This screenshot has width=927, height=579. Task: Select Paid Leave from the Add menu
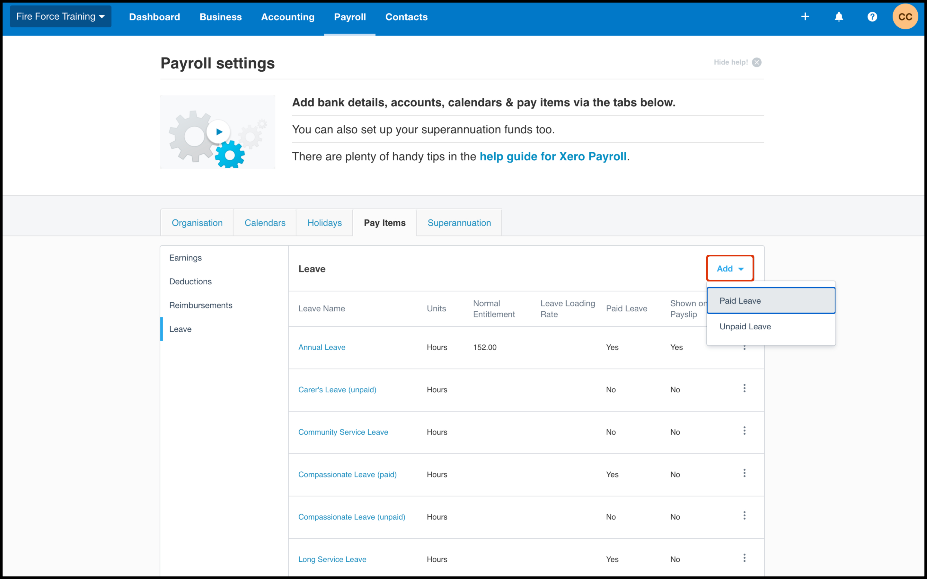click(771, 301)
